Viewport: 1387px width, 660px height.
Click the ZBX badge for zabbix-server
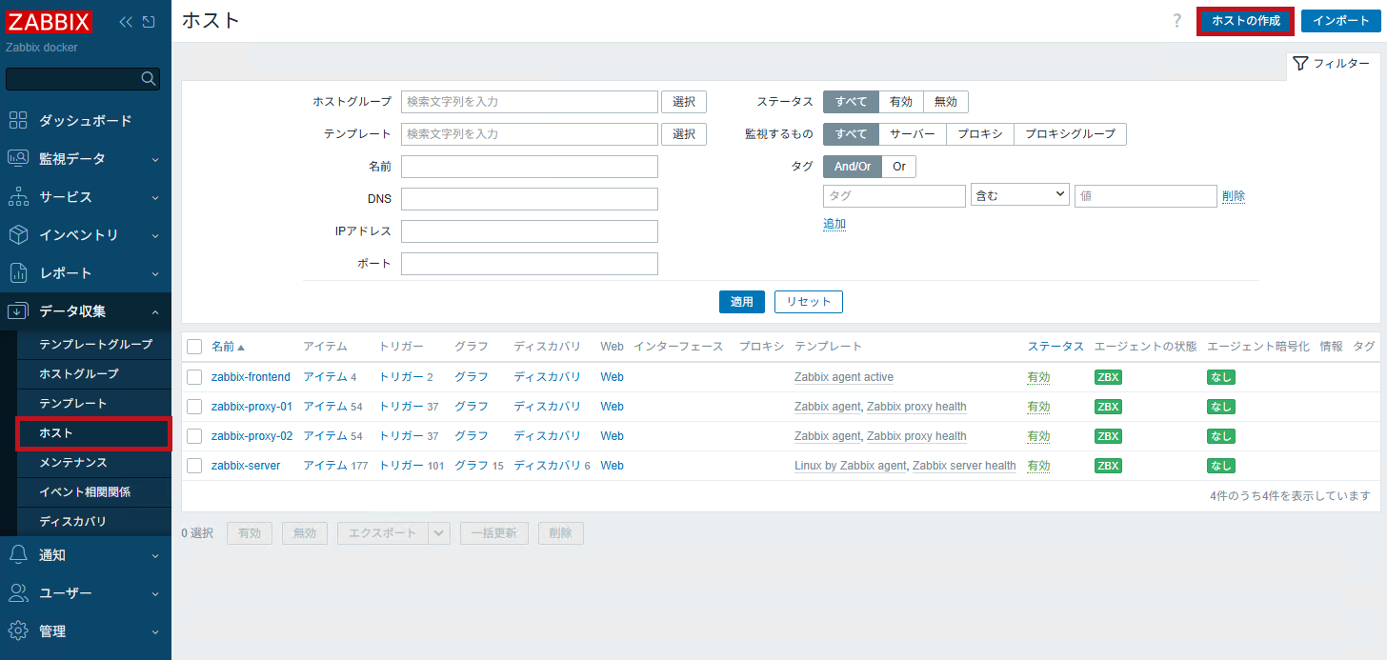click(1108, 466)
